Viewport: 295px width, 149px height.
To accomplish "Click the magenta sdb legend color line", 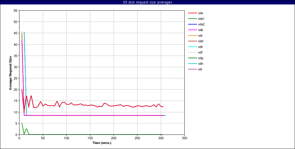I will (192, 30).
